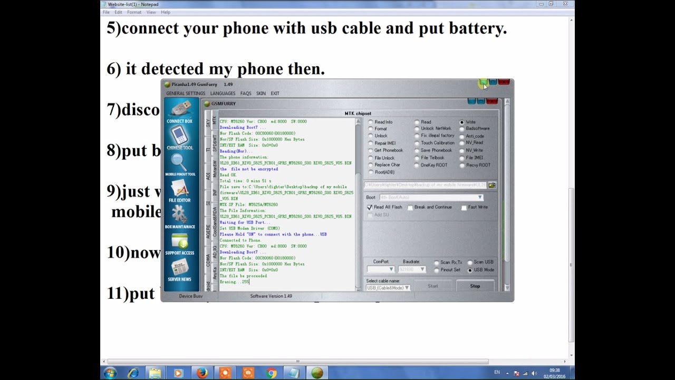Select the Format option
Image resolution: width=675 pixels, height=380 pixels.
tap(377, 129)
